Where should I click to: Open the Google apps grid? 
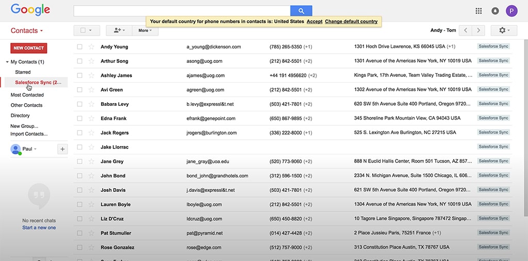[478, 11]
